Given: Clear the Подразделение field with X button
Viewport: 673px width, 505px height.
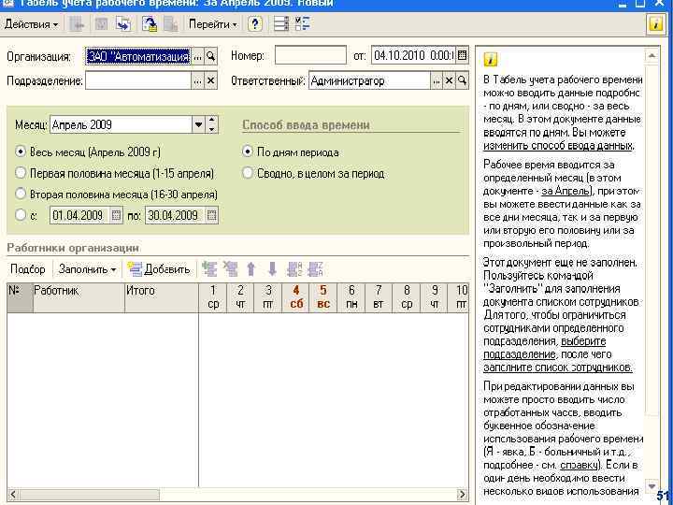Looking at the screenshot, I should (211, 81).
